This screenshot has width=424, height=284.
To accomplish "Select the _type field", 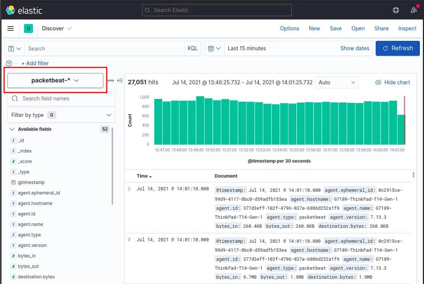I will pos(24,172).
